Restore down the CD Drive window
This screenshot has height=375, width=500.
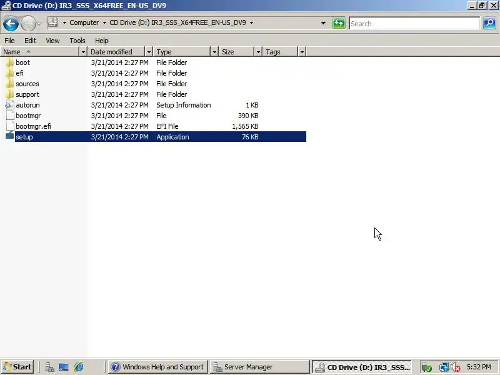482,6
